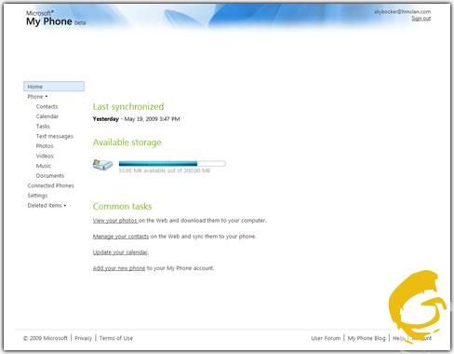
Task: Click the Manage your contacts link
Action: (x=121, y=237)
